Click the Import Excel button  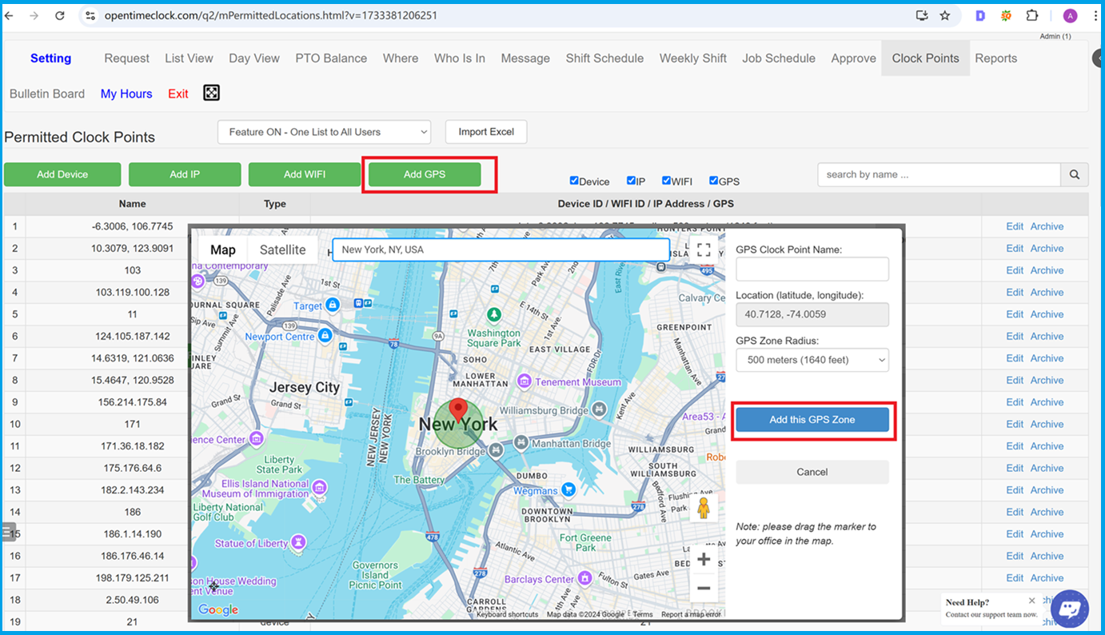pos(486,132)
